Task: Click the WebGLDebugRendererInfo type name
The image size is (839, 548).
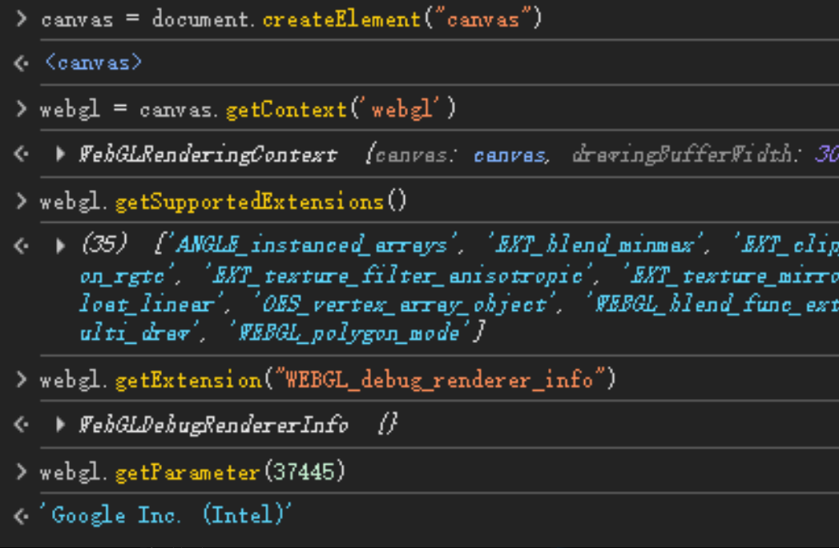Action: [213, 425]
